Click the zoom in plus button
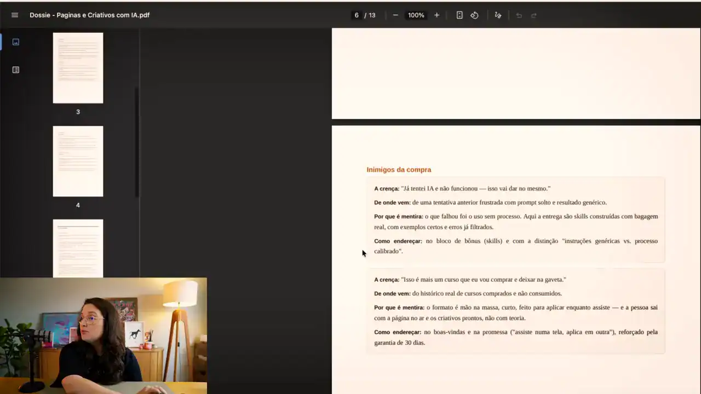Screen dimensions: 701x394 coord(436,15)
